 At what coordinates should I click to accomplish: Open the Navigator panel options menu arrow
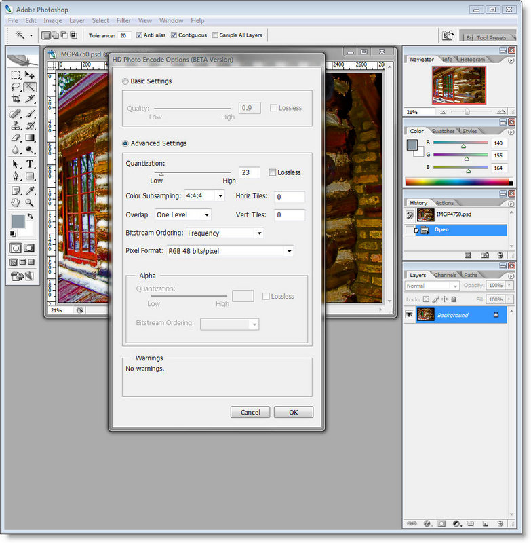tap(511, 60)
